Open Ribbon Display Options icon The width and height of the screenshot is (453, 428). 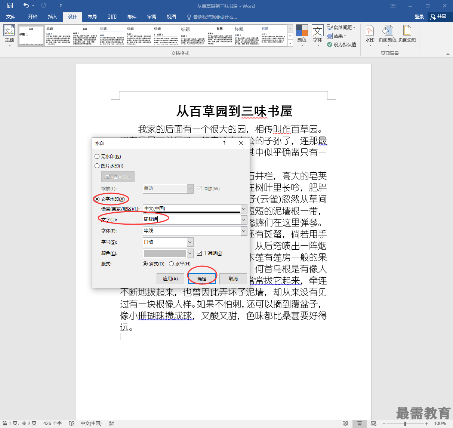pyautogui.click(x=393, y=6)
